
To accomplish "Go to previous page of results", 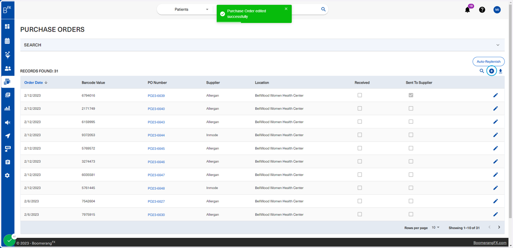I will pos(489,228).
